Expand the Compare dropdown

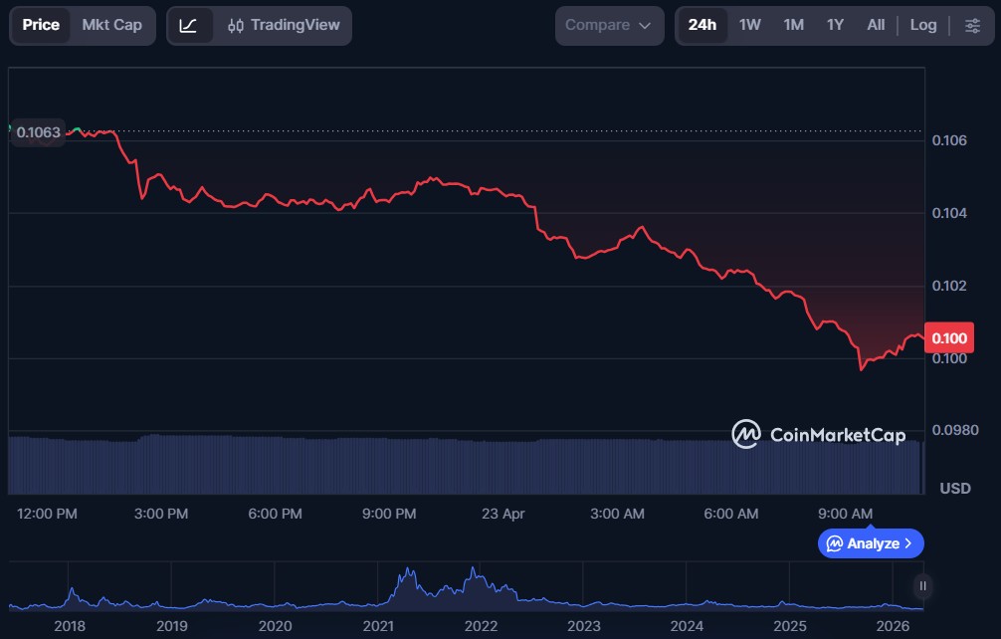point(608,25)
